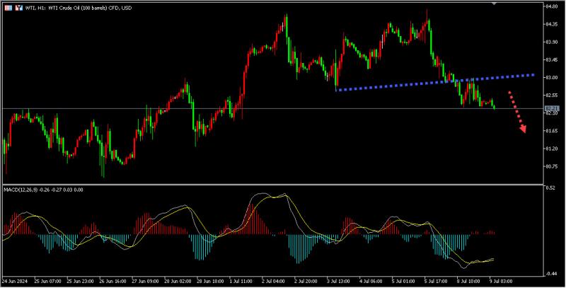Click the 83.90 price axis label

(551, 42)
